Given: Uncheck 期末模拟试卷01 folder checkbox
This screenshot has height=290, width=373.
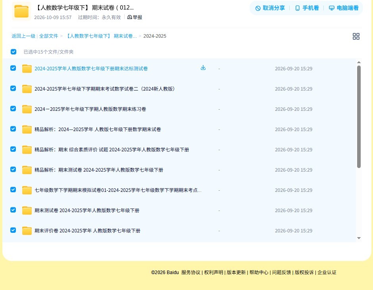Looking at the screenshot, I should coord(13,189).
